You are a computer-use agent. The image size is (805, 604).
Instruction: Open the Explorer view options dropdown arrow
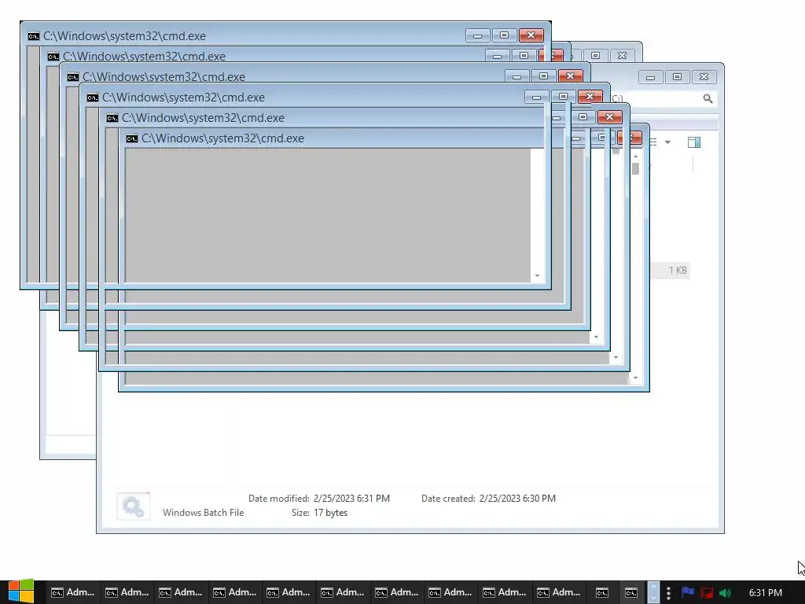point(667,142)
